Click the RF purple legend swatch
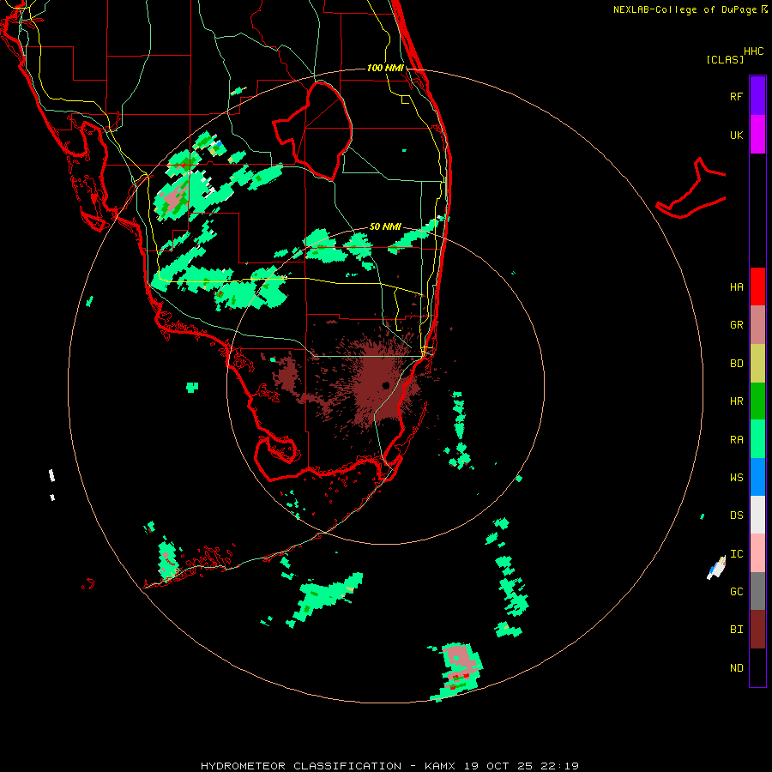 coord(757,96)
